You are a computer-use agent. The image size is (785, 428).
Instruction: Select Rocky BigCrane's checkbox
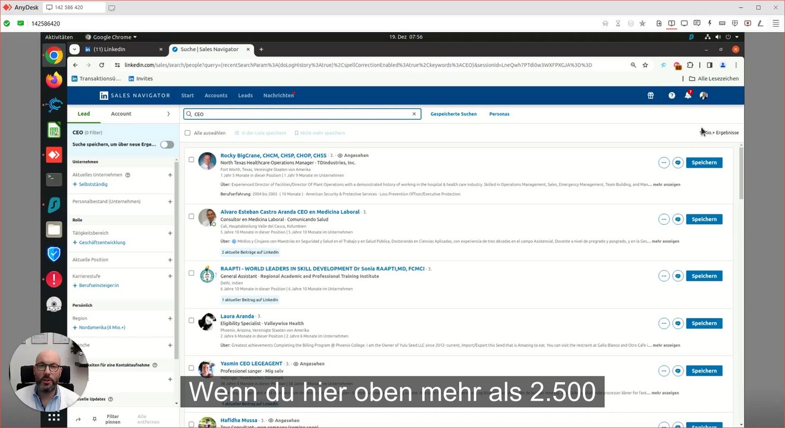(191, 159)
